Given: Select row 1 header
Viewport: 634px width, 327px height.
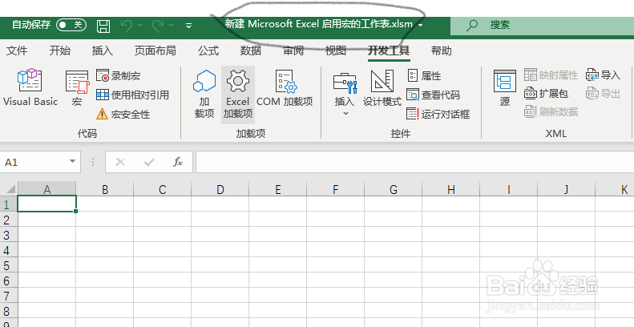Looking at the screenshot, I should click(9, 204).
